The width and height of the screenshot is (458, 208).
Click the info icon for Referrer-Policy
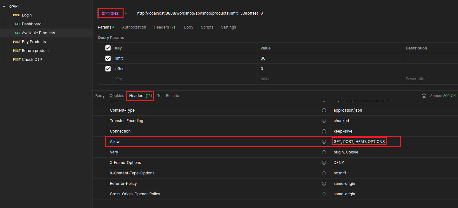pos(324,184)
